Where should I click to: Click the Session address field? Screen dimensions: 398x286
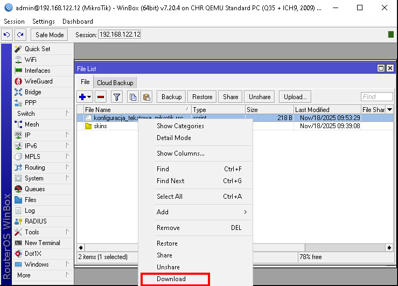click(120, 34)
